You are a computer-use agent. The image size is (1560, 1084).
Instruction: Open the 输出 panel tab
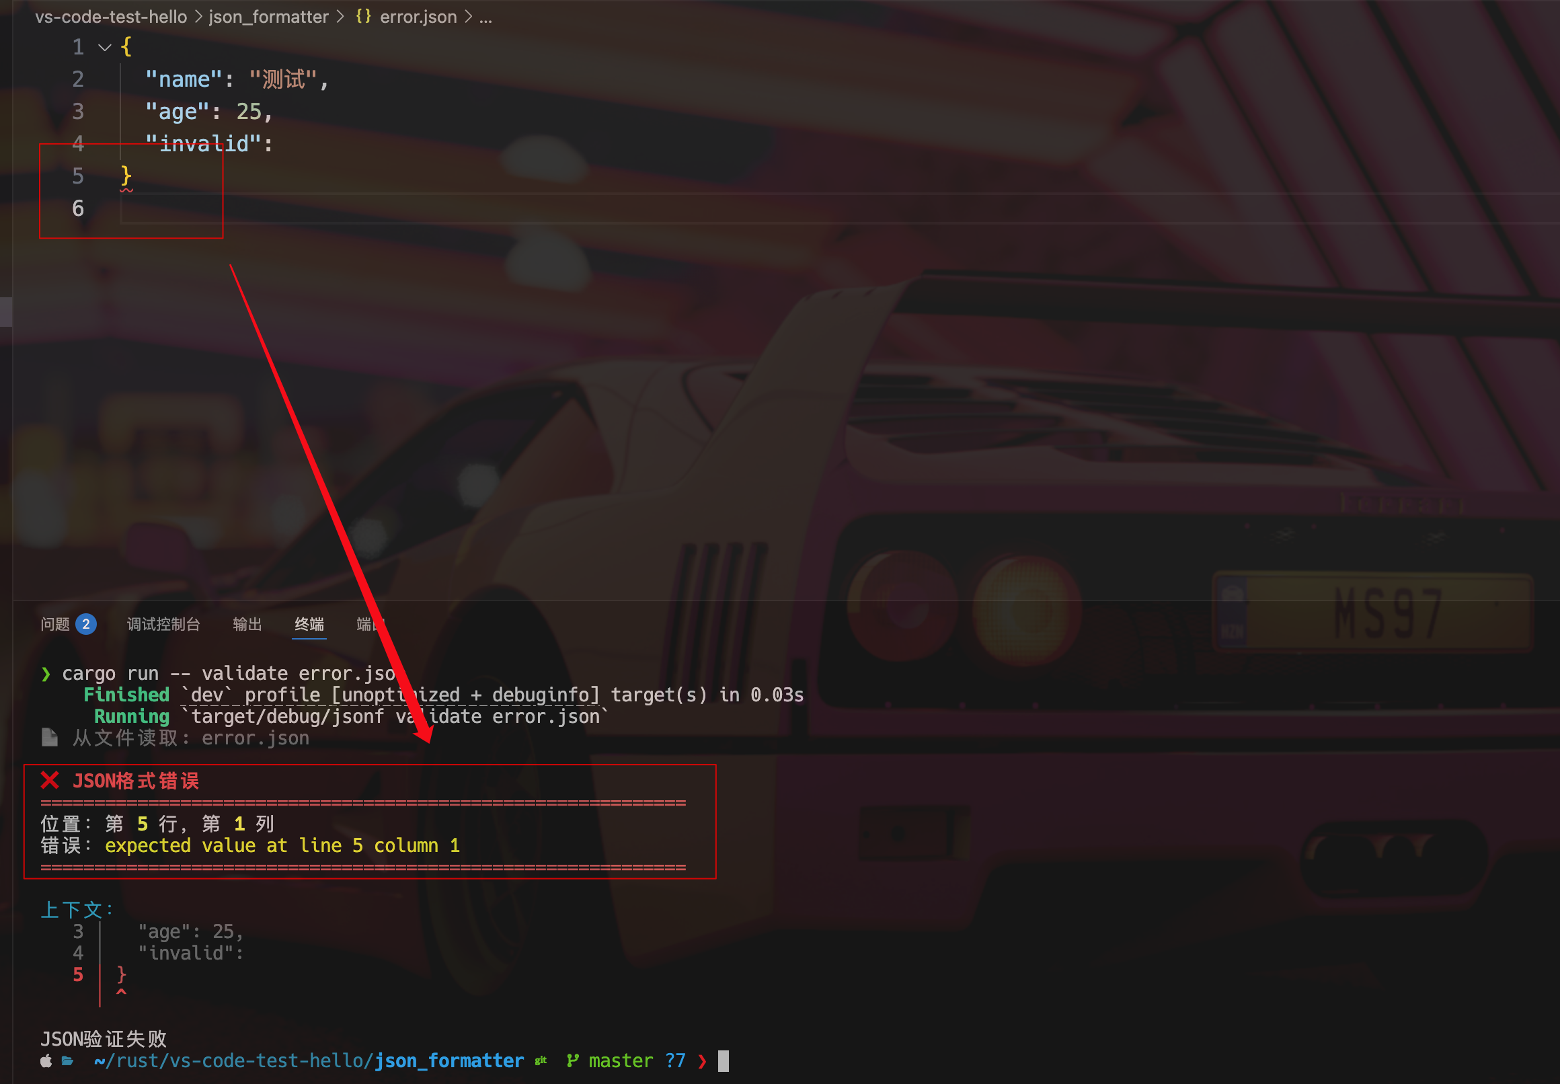pos(247,624)
